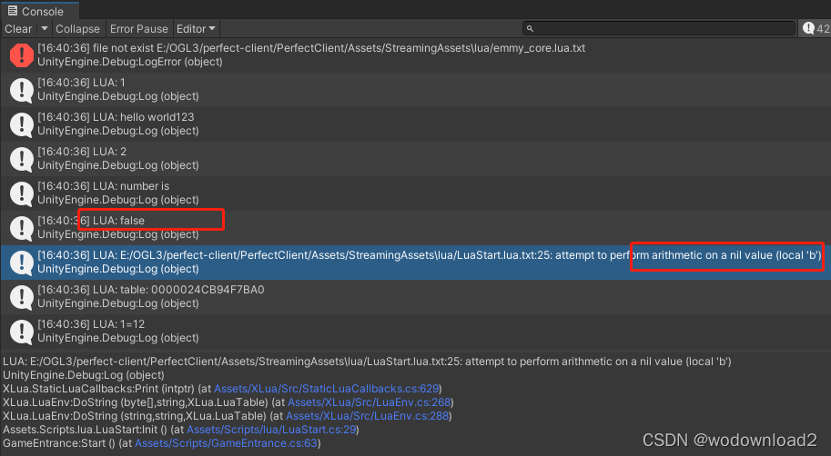
Task: Click the log icon next to LUA: 1=12
Action: (x=22, y=332)
